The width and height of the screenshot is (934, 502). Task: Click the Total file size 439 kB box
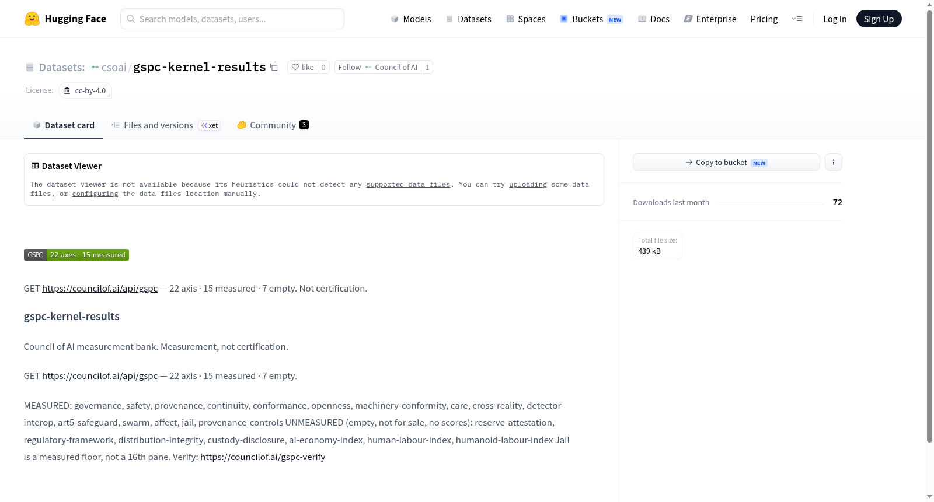tap(657, 246)
